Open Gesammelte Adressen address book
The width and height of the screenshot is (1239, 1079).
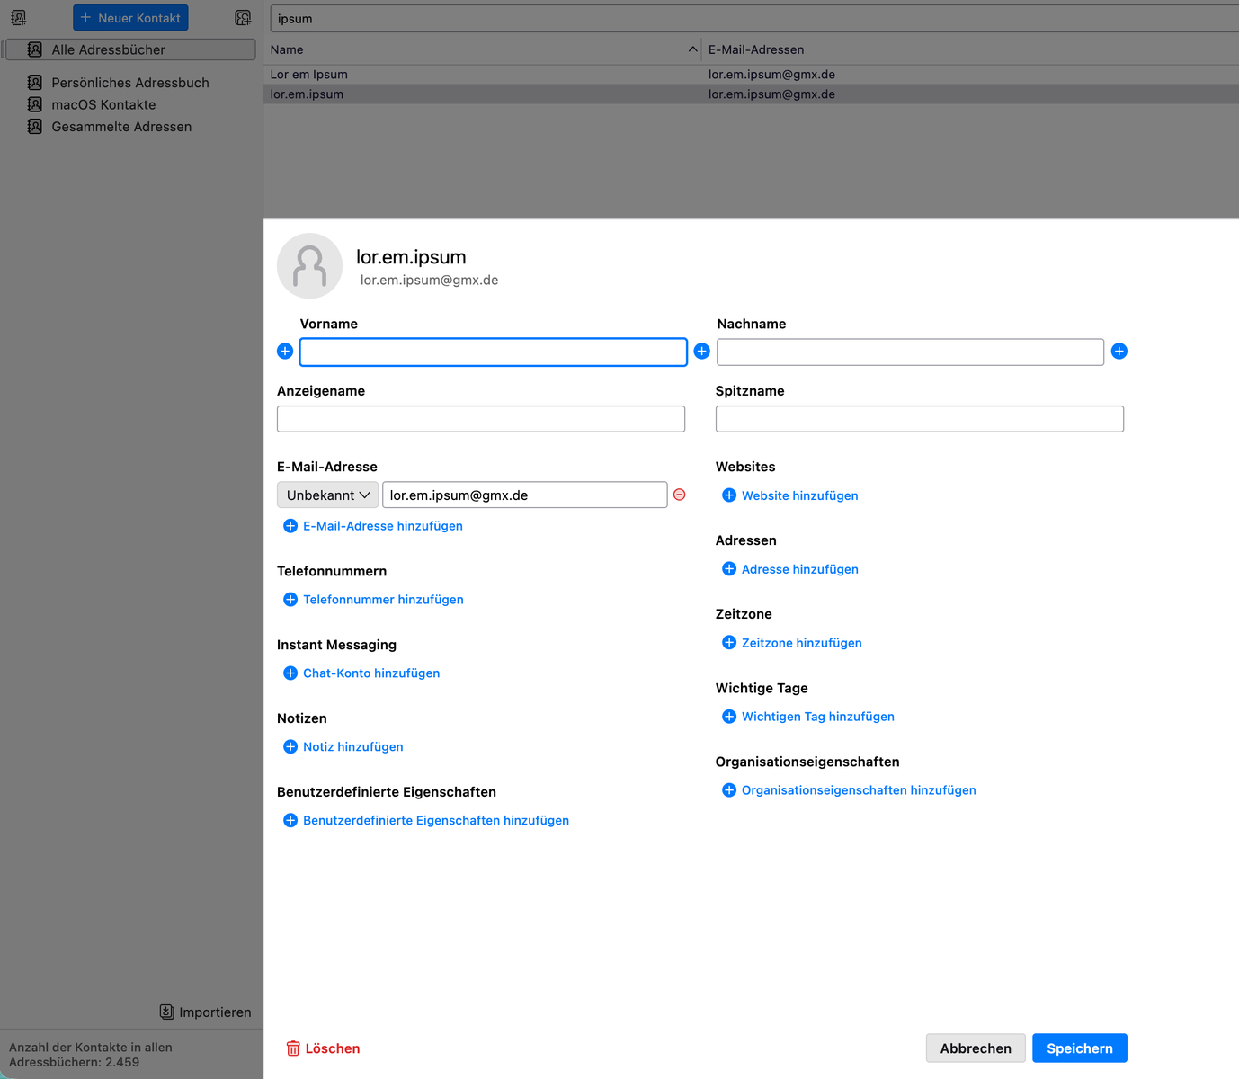[121, 127]
